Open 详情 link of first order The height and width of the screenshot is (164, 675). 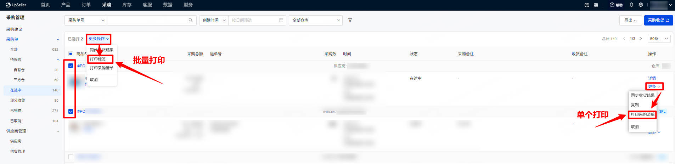tap(652, 78)
